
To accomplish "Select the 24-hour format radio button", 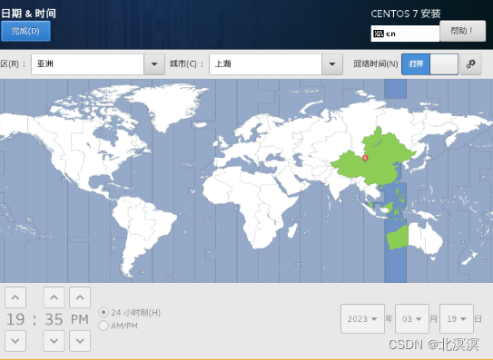I will point(104,312).
